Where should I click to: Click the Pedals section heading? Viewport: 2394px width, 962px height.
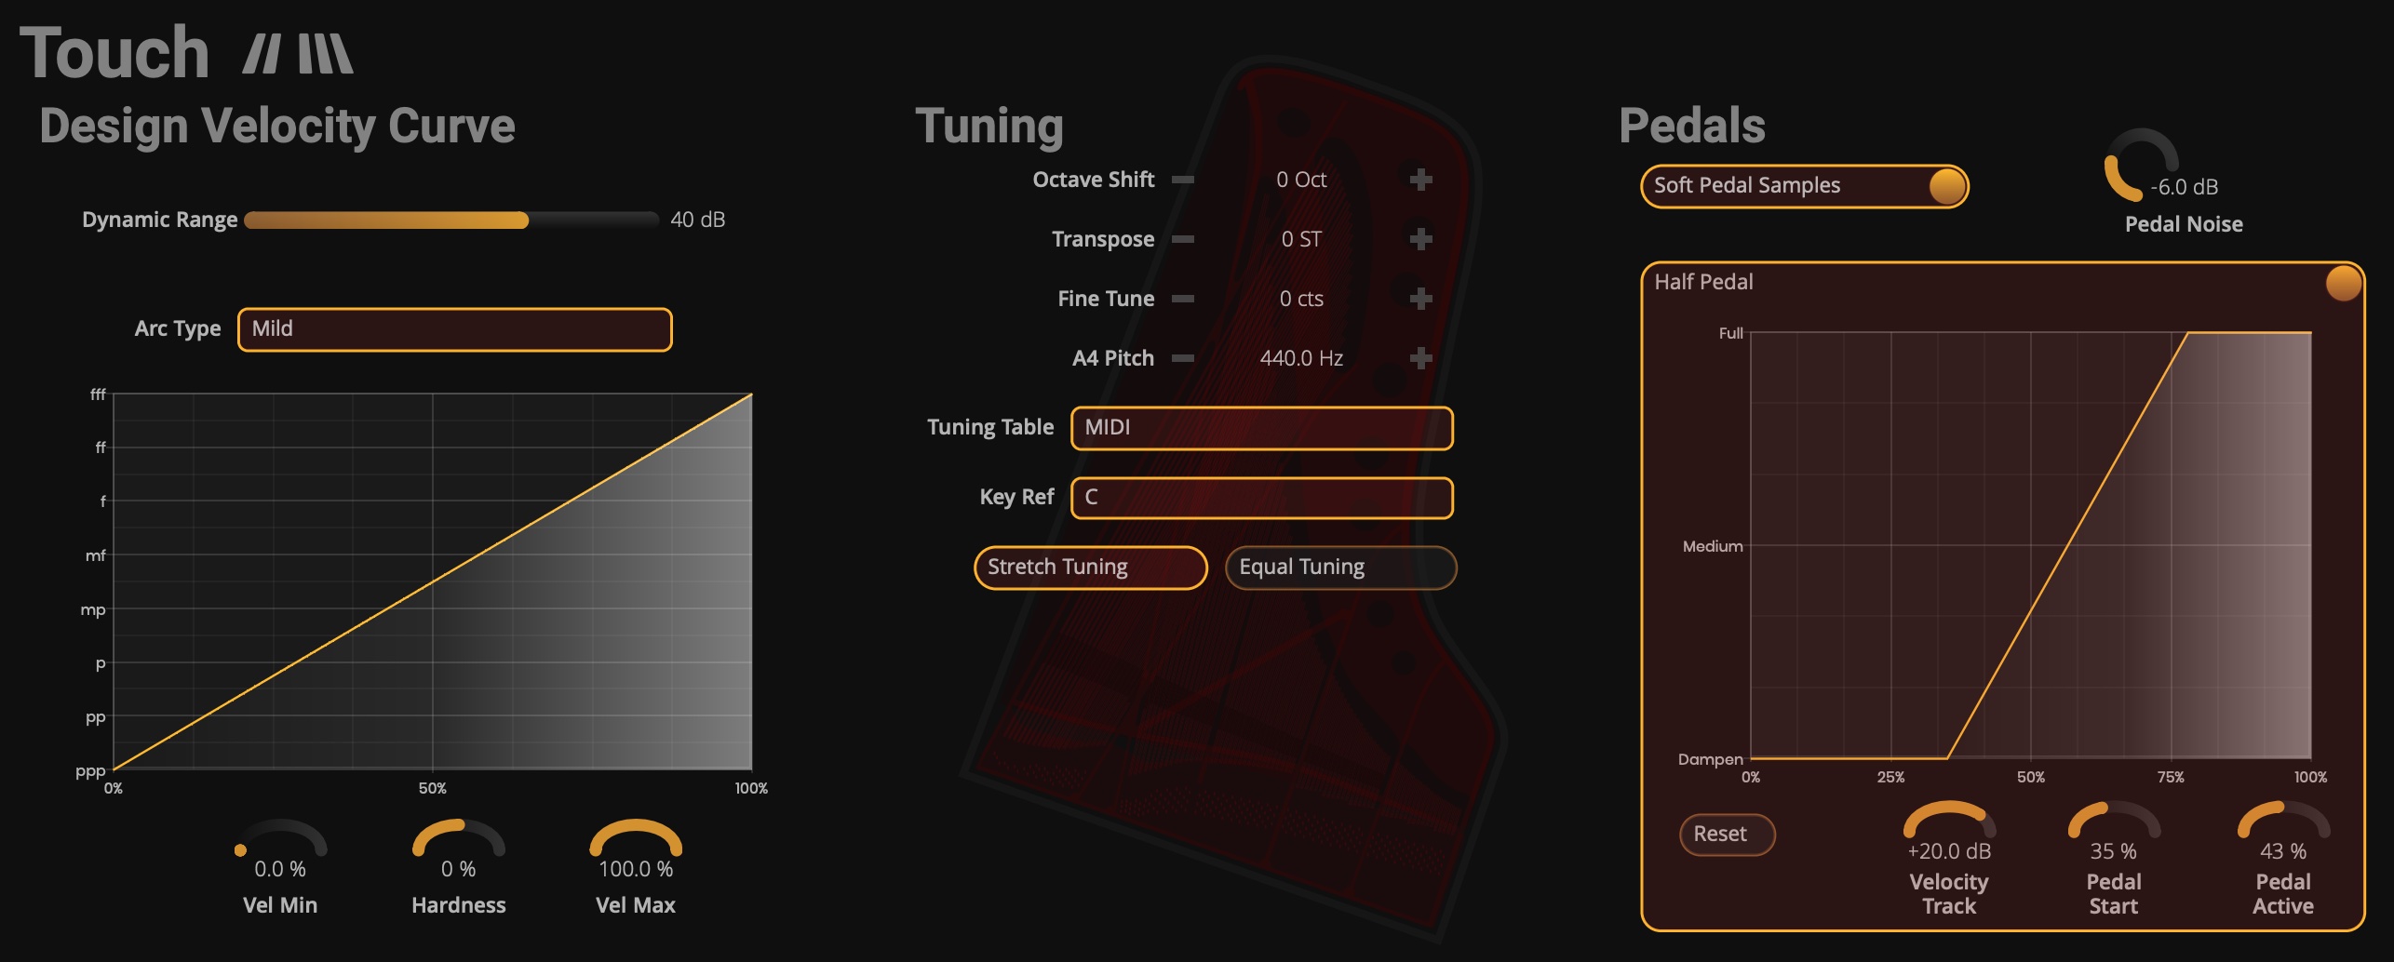coord(1691,126)
